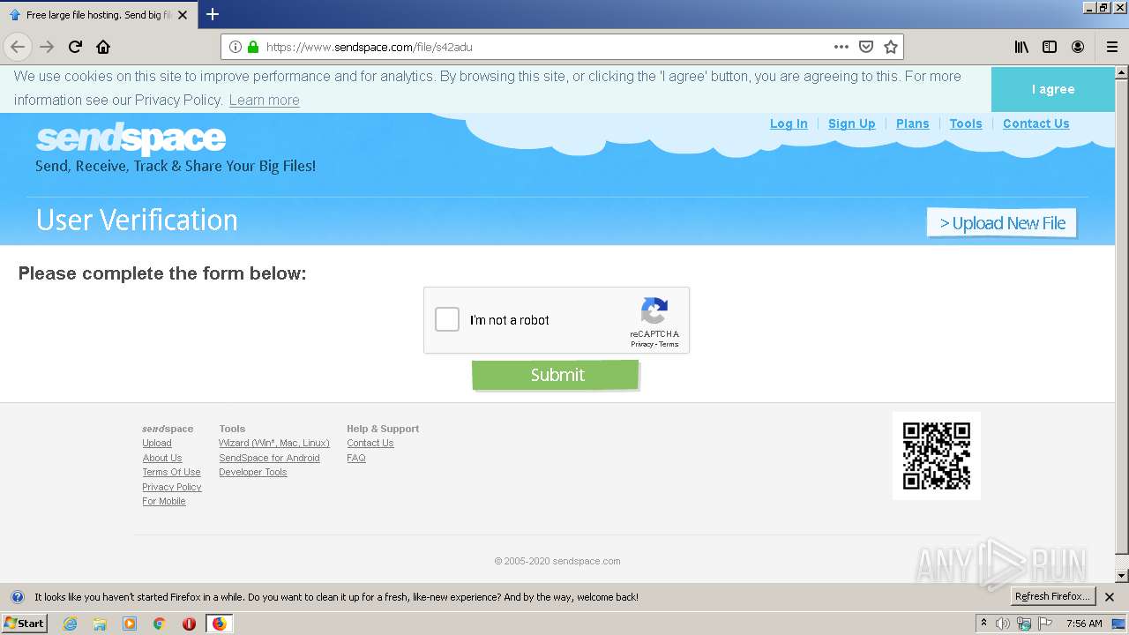Dismiss the Firefox refresh notification bar
Image resolution: width=1129 pixels, height=635 pixels.
(1110, 597)
